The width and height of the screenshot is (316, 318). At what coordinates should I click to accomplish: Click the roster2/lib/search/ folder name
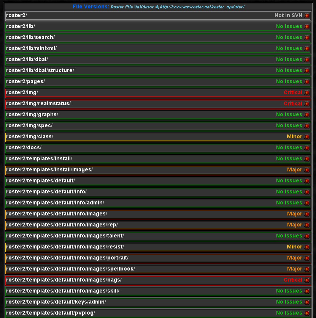point(30,37)
